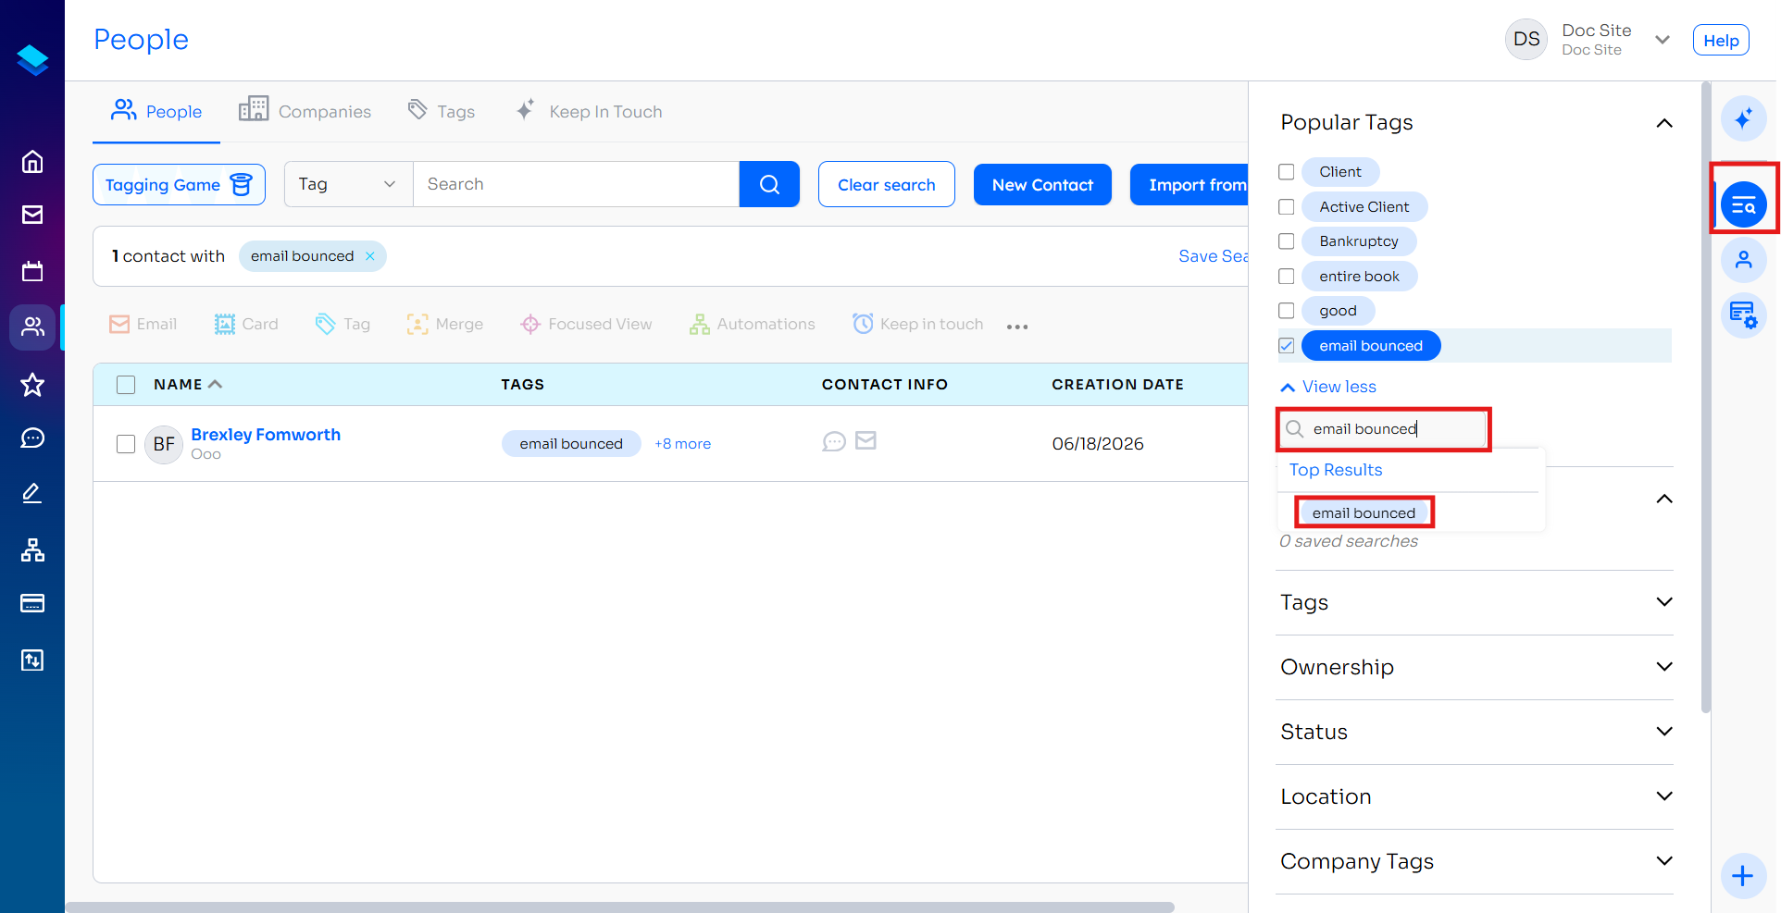Select email bounced in Top Results
The image size is (1781, 913).
[1364, 512]
